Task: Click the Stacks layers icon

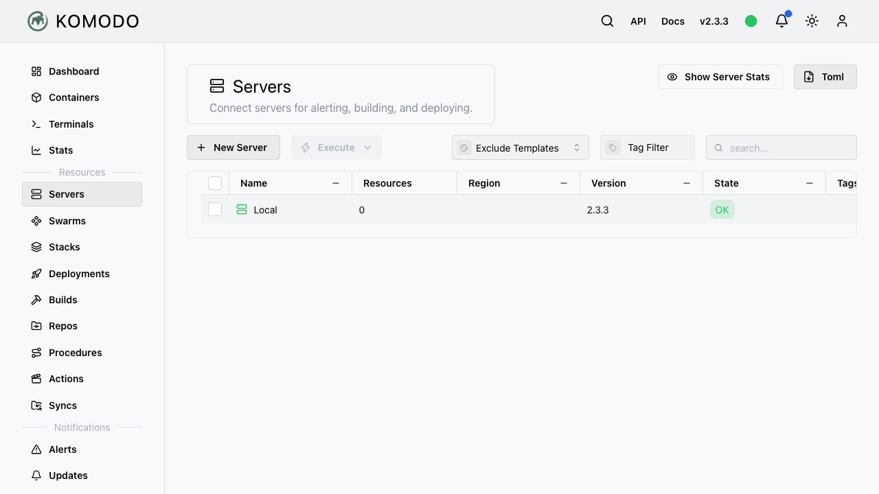Action: (36, 247)
